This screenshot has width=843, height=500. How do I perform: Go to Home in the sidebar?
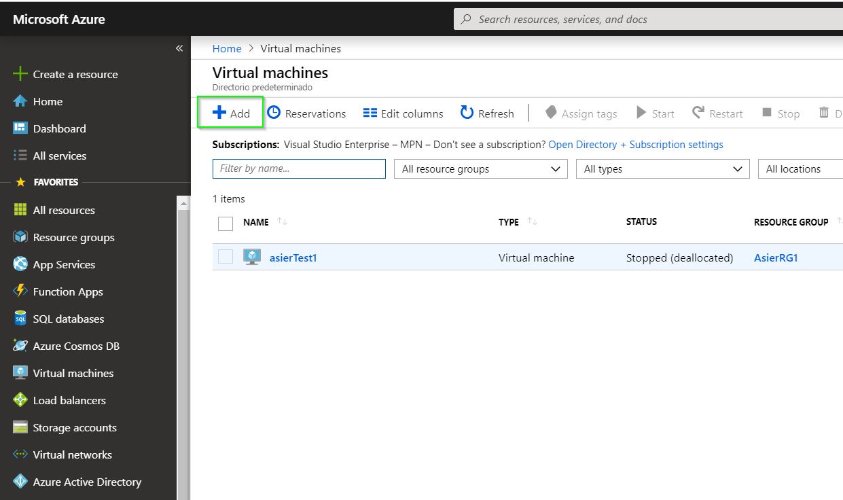[38, 101]
